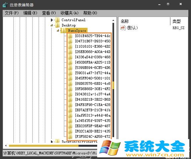Open the 查看(V) menu

point(49,13)
